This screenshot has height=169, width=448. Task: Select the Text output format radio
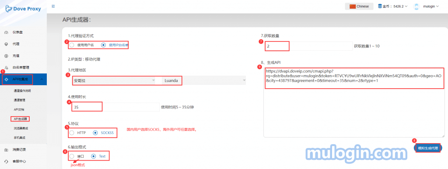click(93, 156)
